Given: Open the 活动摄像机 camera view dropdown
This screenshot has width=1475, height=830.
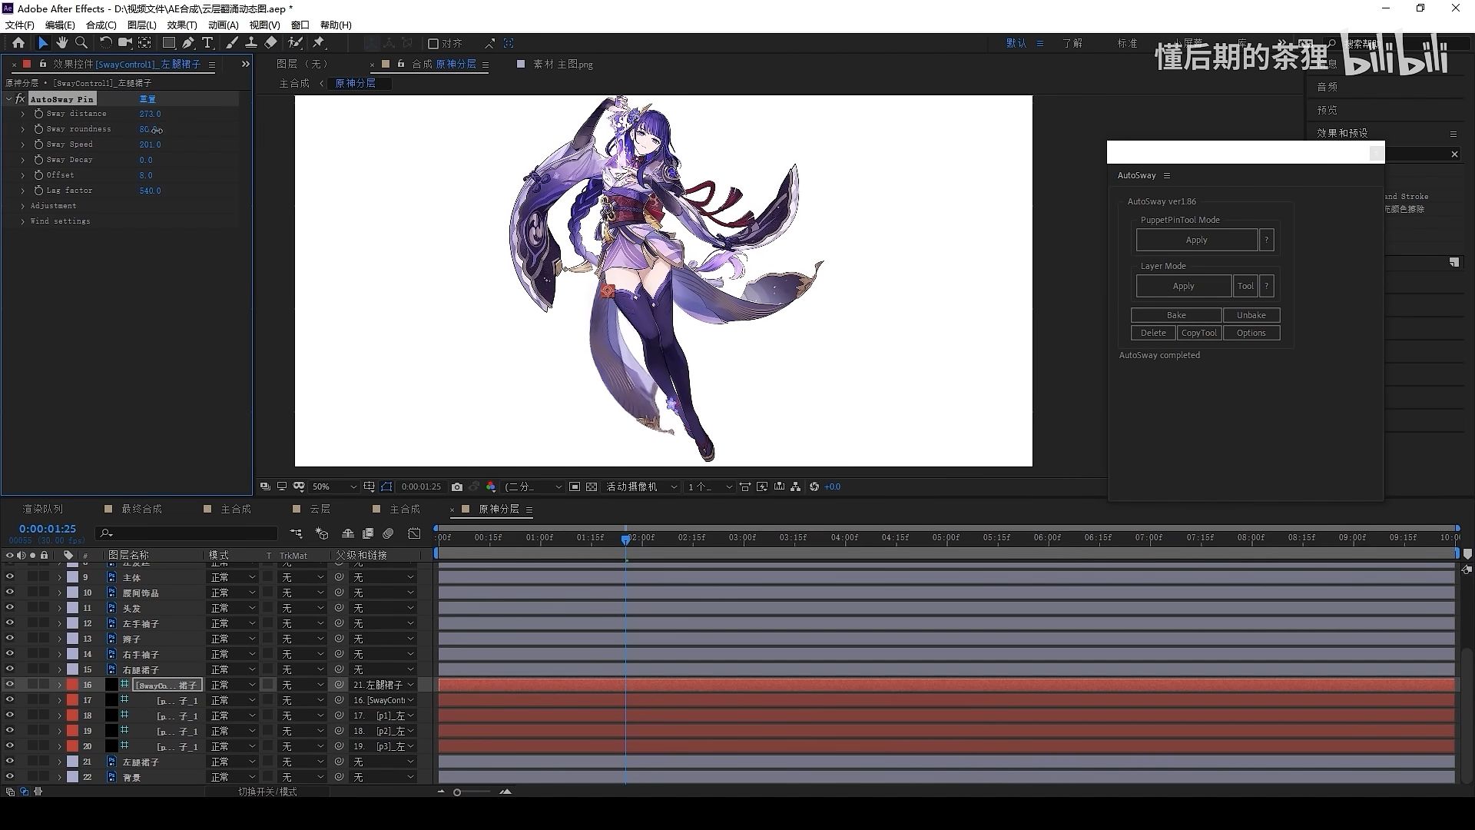Looking at the screenshot, I should pyautogui.click(x=641, y=486).
